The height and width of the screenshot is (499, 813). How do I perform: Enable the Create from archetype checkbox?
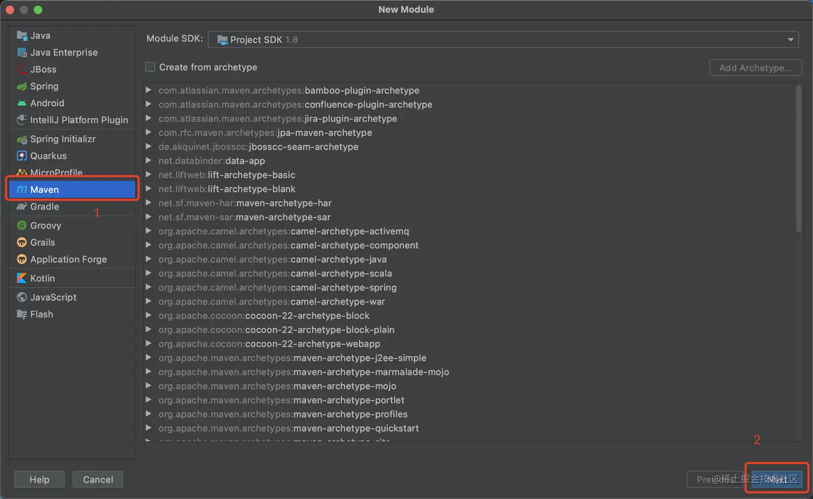pyautogui.click(x=150, y=67)
